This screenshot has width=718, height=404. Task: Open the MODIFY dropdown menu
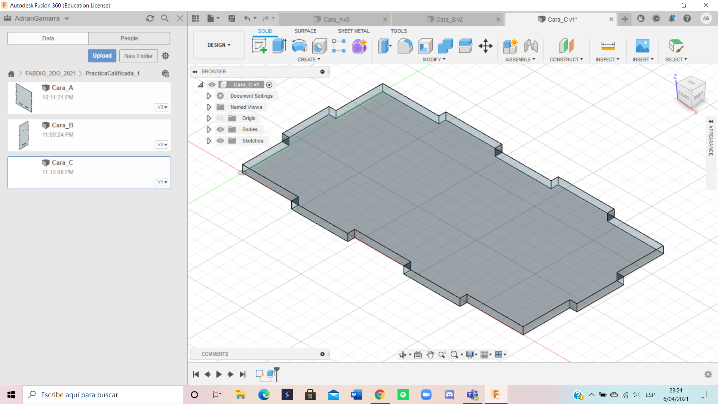coord(434,59)
